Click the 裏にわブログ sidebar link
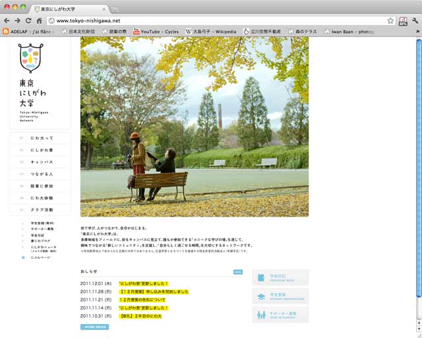 40,241
